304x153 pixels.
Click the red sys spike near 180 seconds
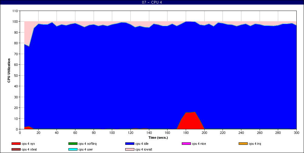tap(191, 121)
